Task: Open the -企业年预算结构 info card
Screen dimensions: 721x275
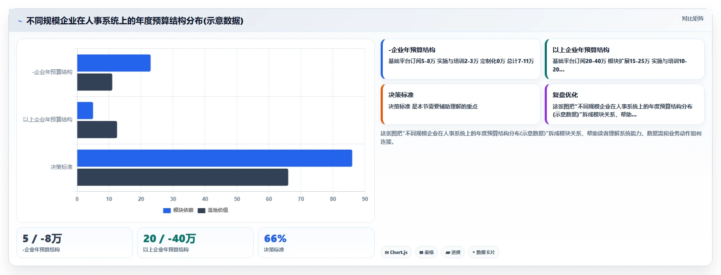Action: (x=461, y=59)
